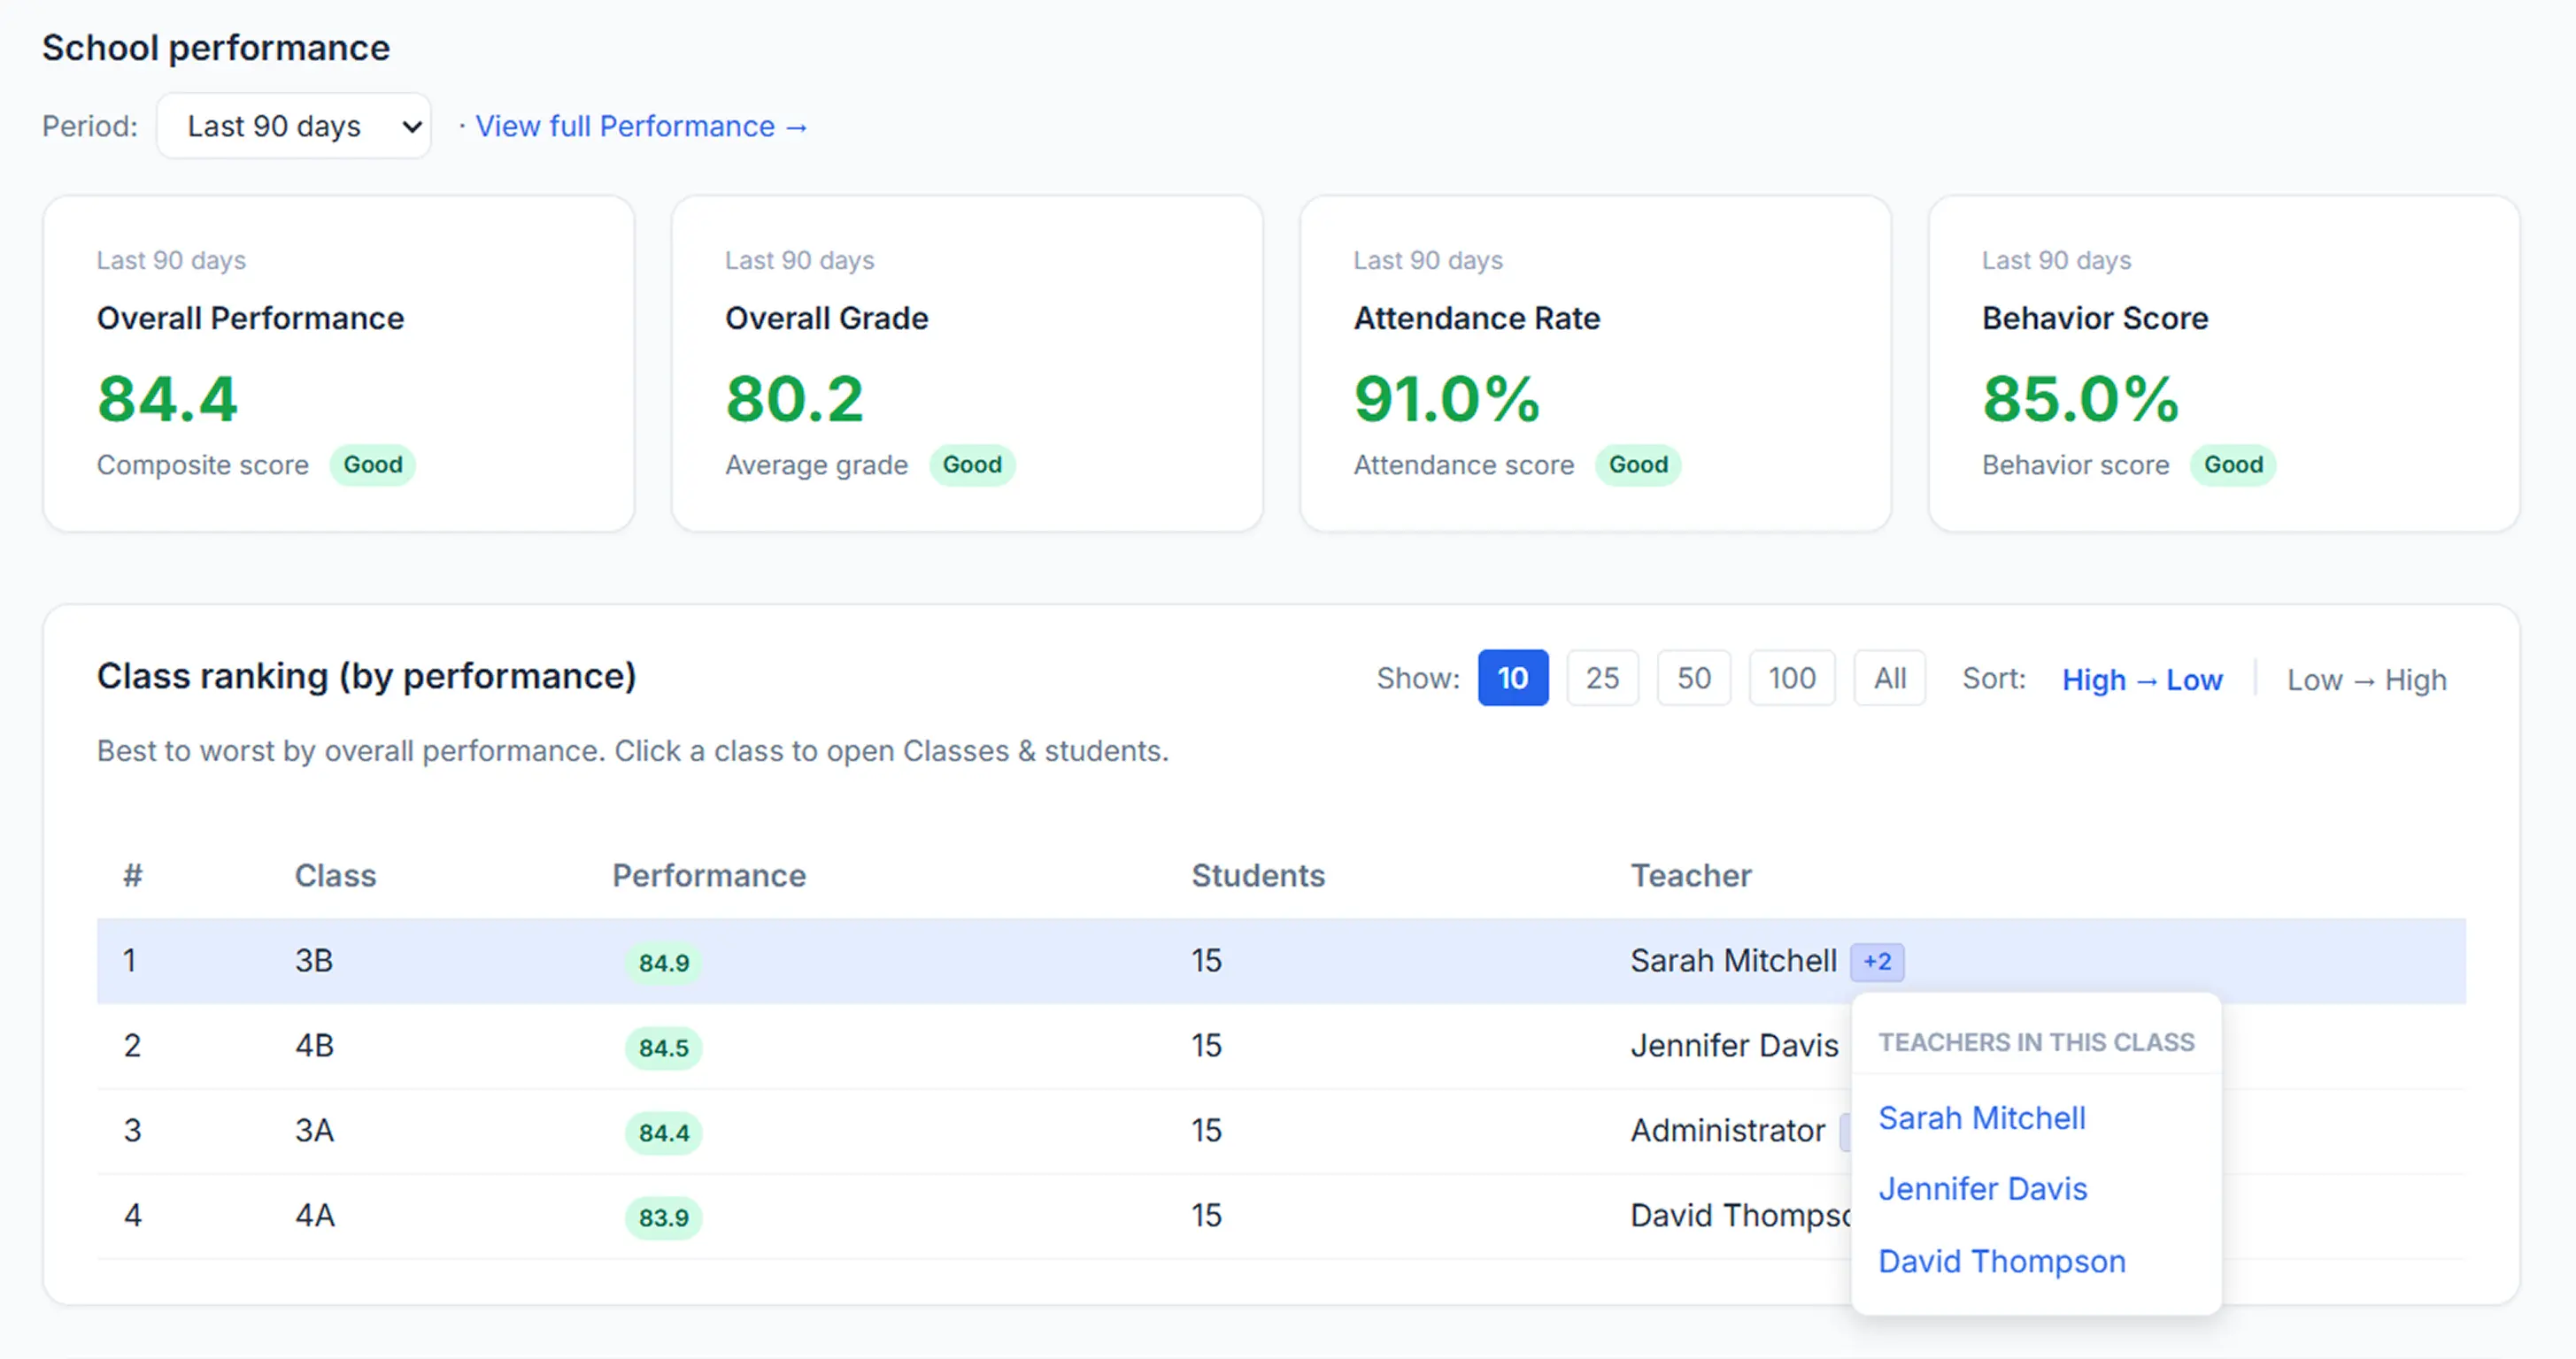Image resolution: width=2576 pixels, height=1359 pixels.
Task: Click the Overall Performance card
Action: pyautogui.click(x=338, y=363)
